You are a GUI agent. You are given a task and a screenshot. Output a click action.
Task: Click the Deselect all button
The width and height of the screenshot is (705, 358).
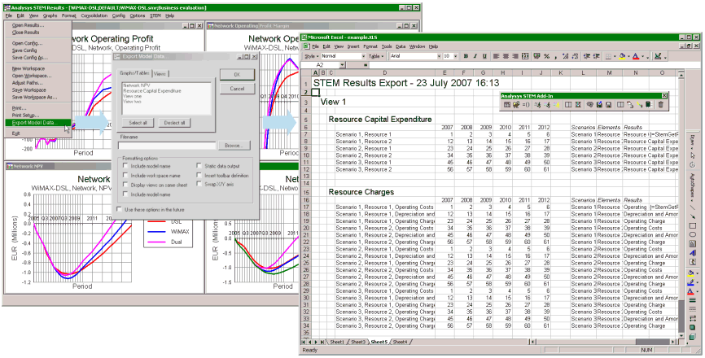coord(175,123)
